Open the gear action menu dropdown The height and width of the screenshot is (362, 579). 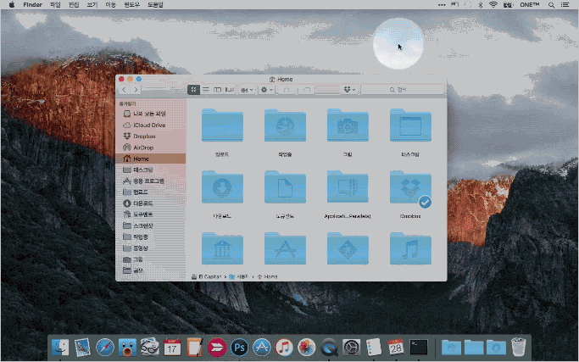(x=266, y=90)
